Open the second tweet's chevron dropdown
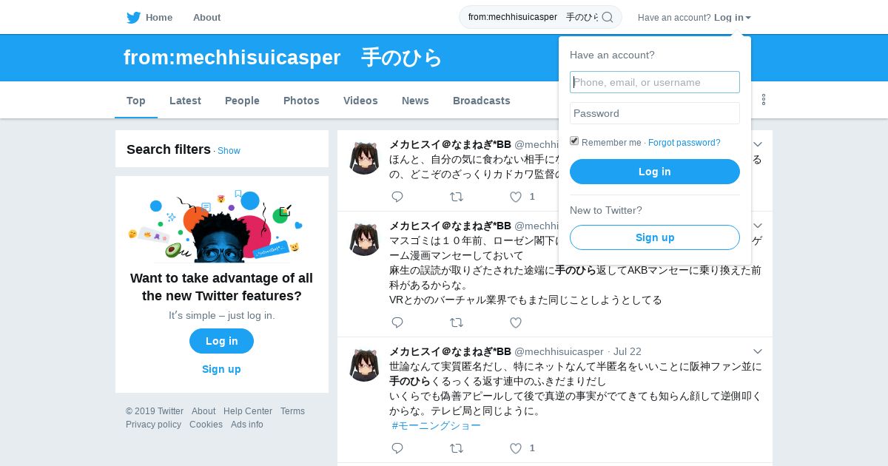888x466 pixels. click(x=758, y=226)
